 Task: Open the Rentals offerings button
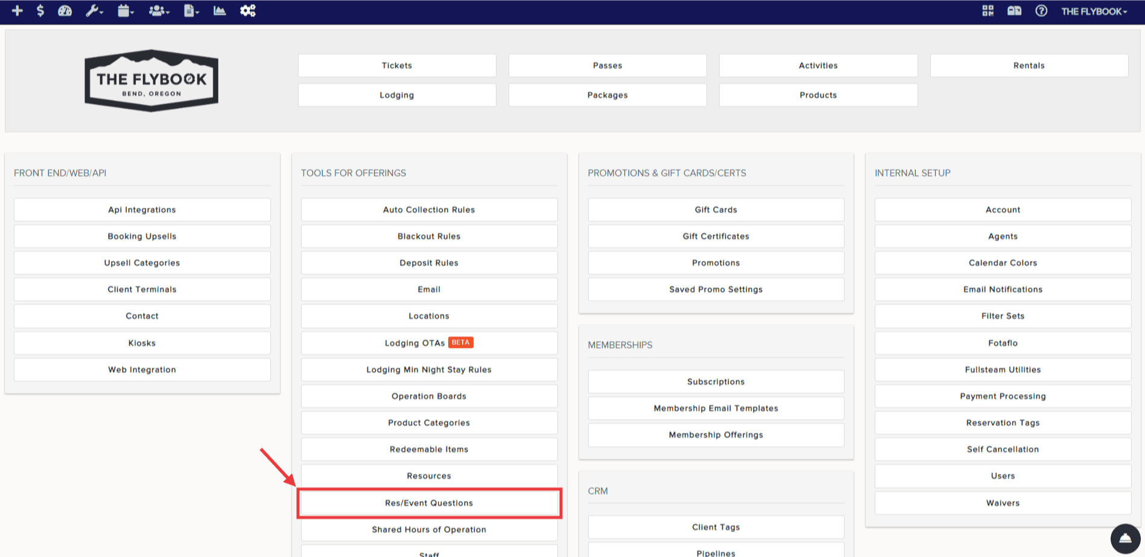pyautogui.click(x=1029, y=66)
